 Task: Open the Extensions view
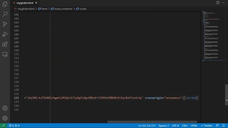coord(5,44)
